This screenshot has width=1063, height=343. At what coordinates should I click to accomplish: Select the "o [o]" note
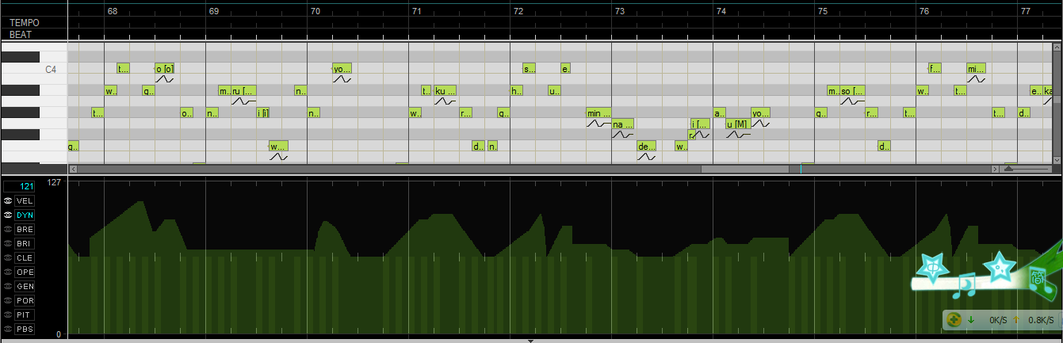pyautogui.click(x=164, y=69)
